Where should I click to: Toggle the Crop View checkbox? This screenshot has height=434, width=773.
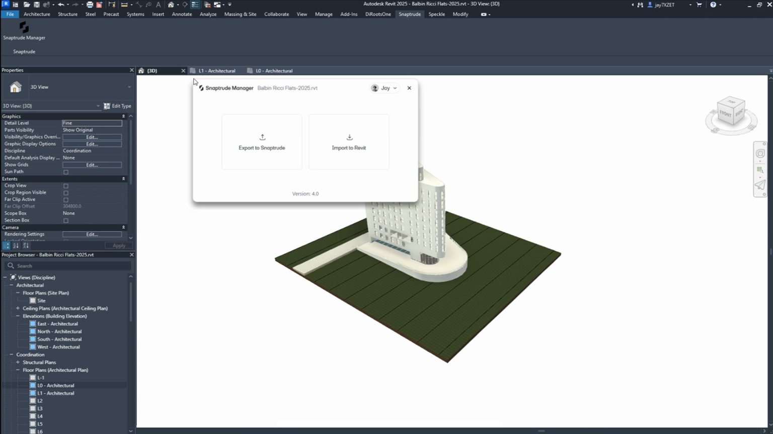tap(66, 186)
